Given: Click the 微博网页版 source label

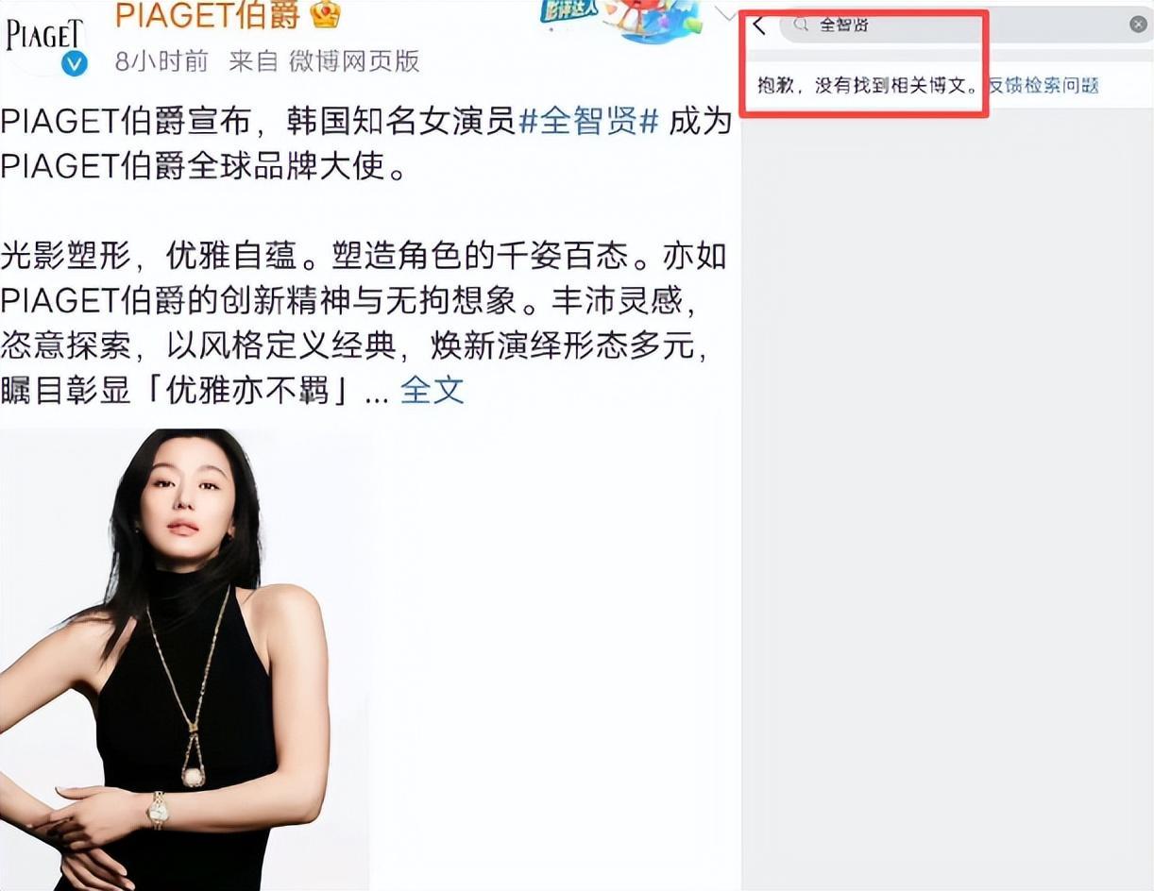Looking at the screenshot, I should click(354, 61).
